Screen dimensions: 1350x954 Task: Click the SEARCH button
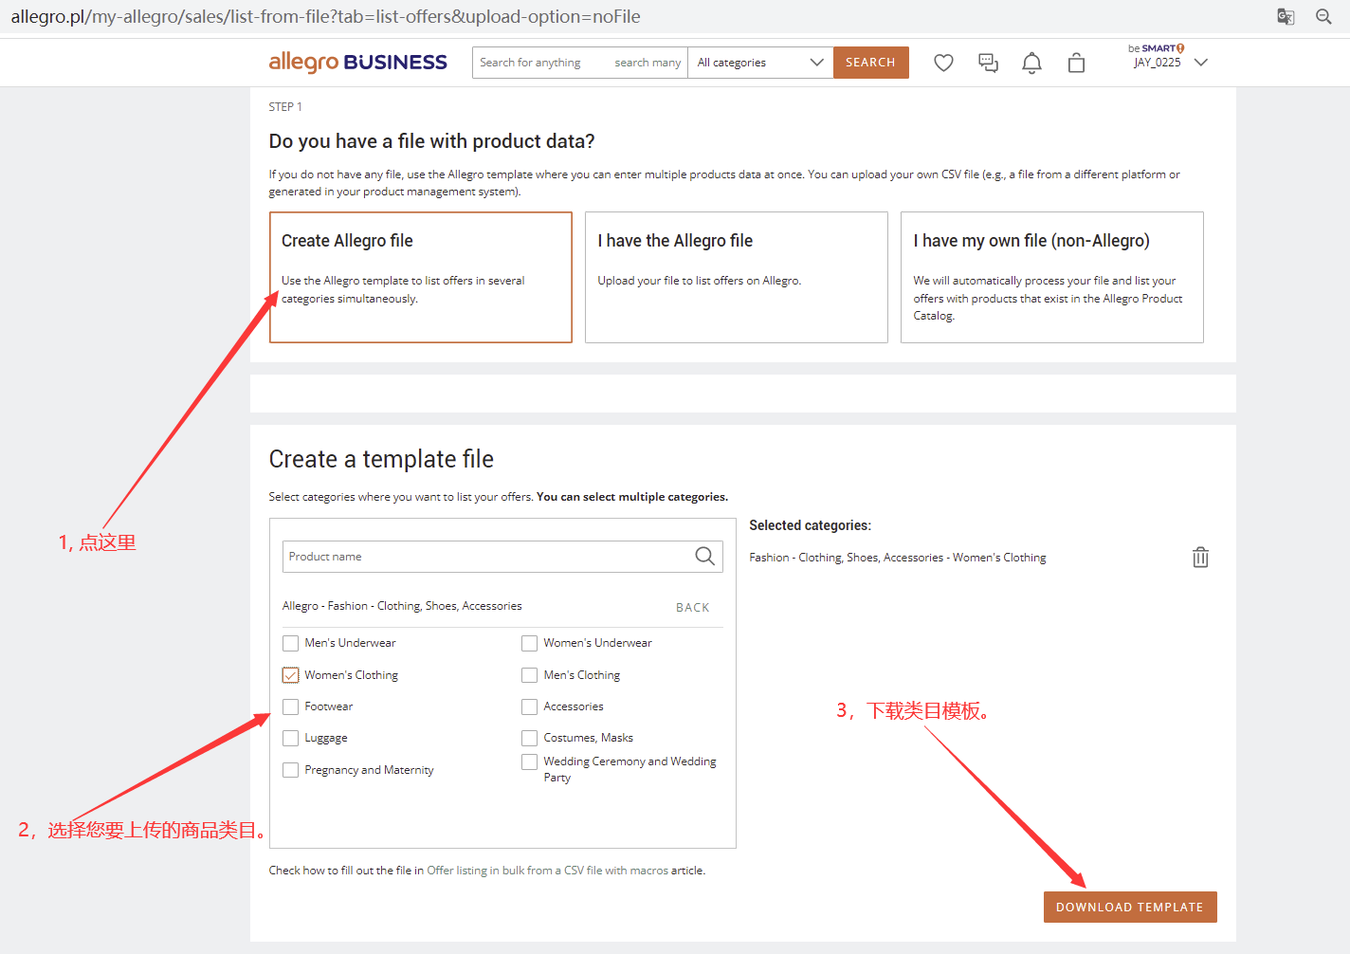point(871,63)
